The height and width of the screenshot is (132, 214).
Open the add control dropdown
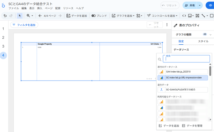coord(162,15)
